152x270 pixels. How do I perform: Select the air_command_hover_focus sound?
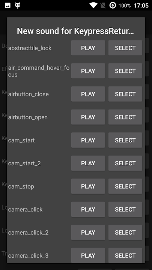pyautogui.click(x=125, y=71)
